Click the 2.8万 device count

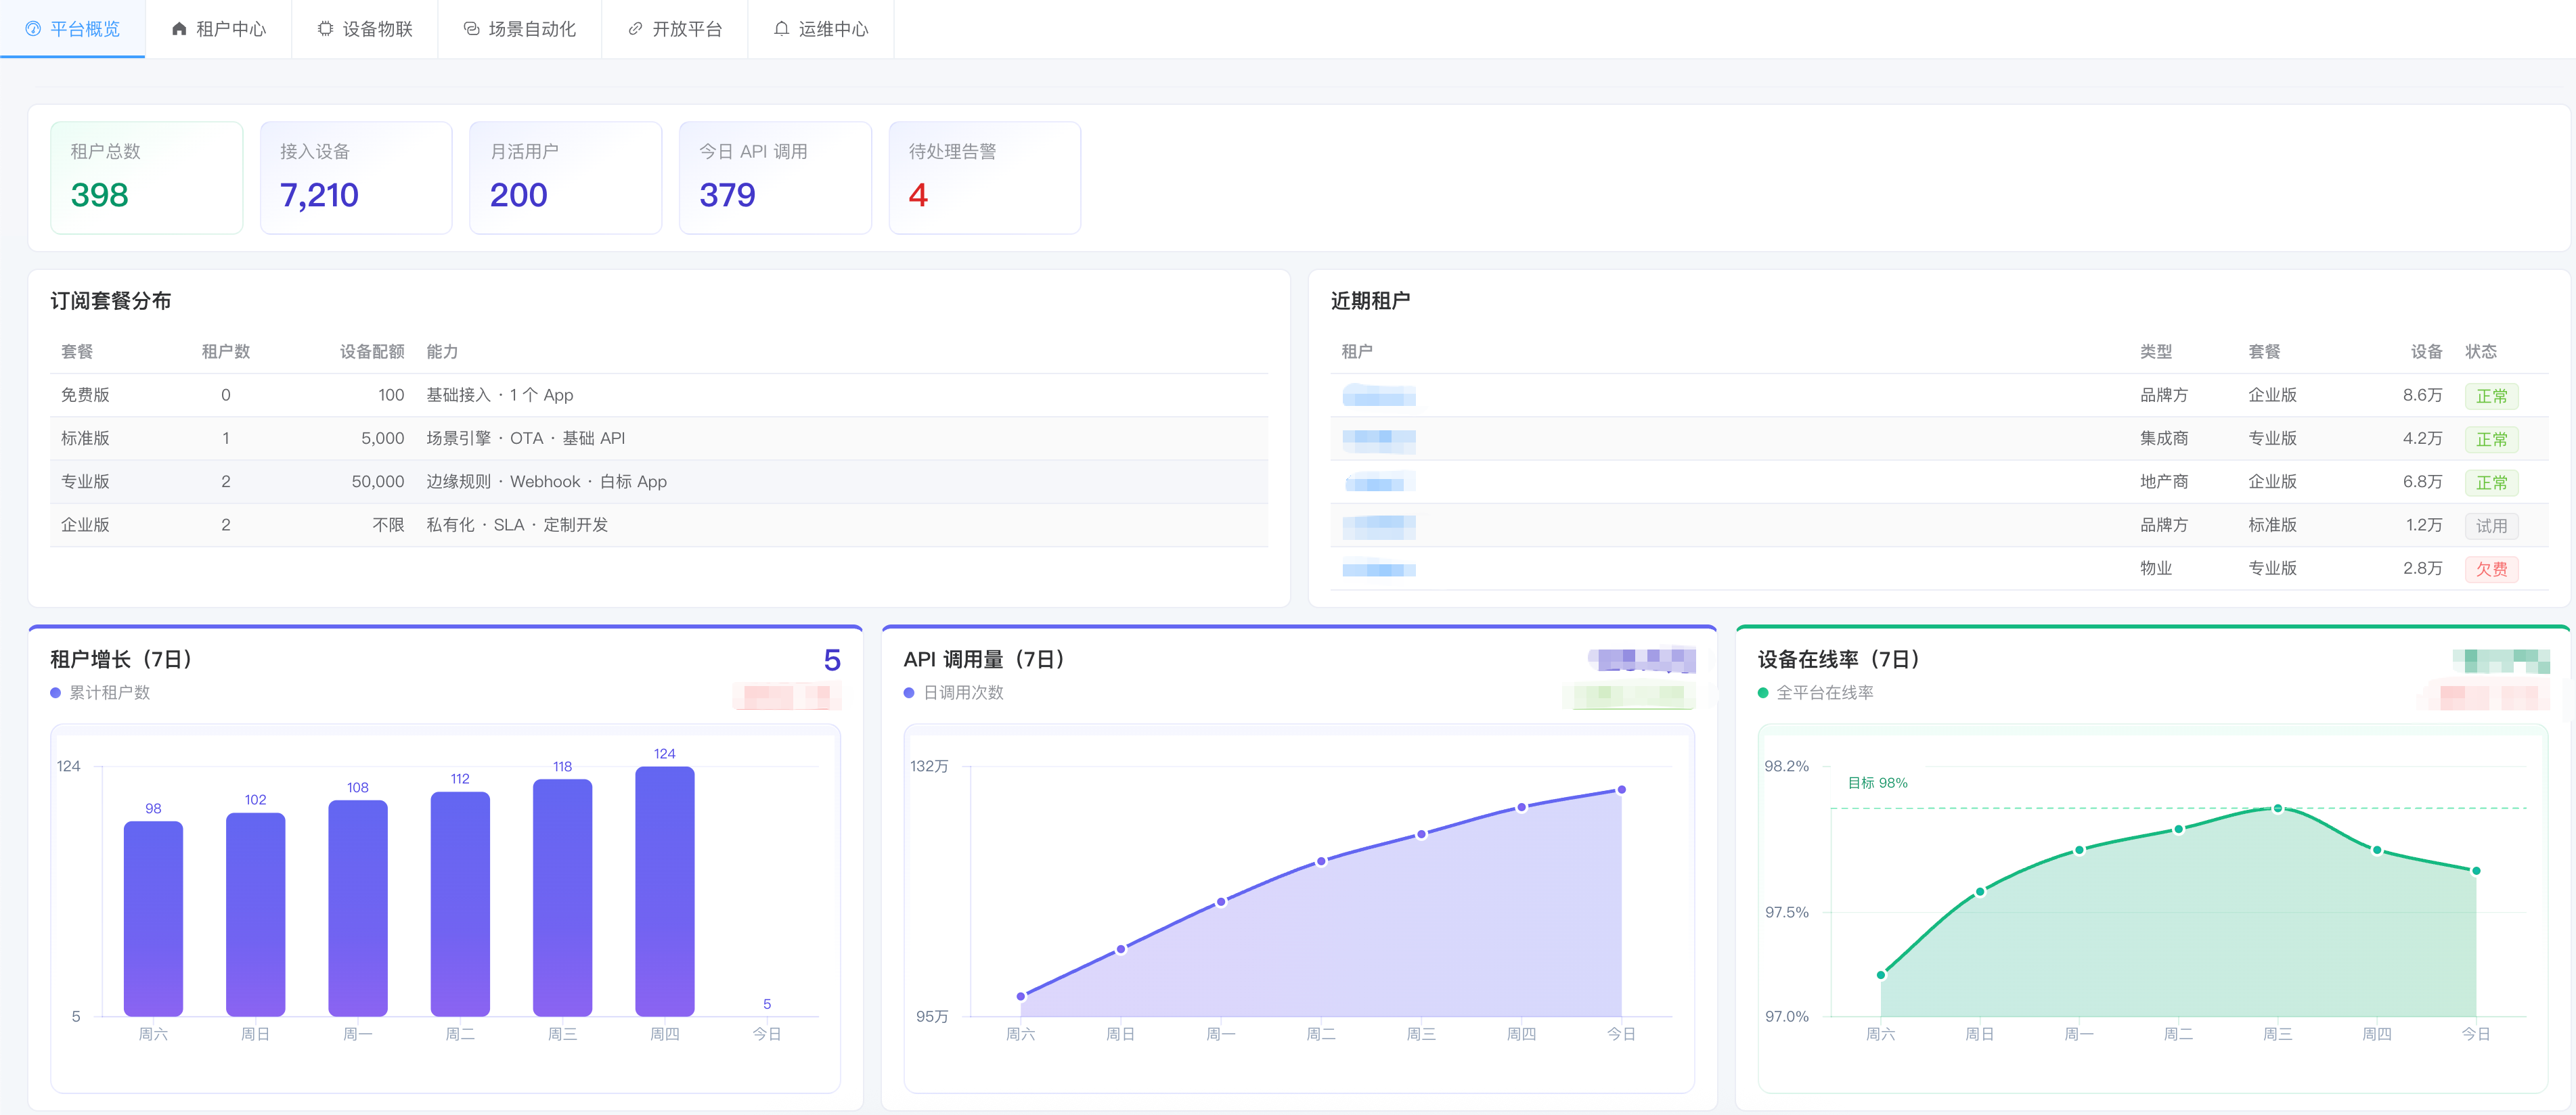point(2422,568)
